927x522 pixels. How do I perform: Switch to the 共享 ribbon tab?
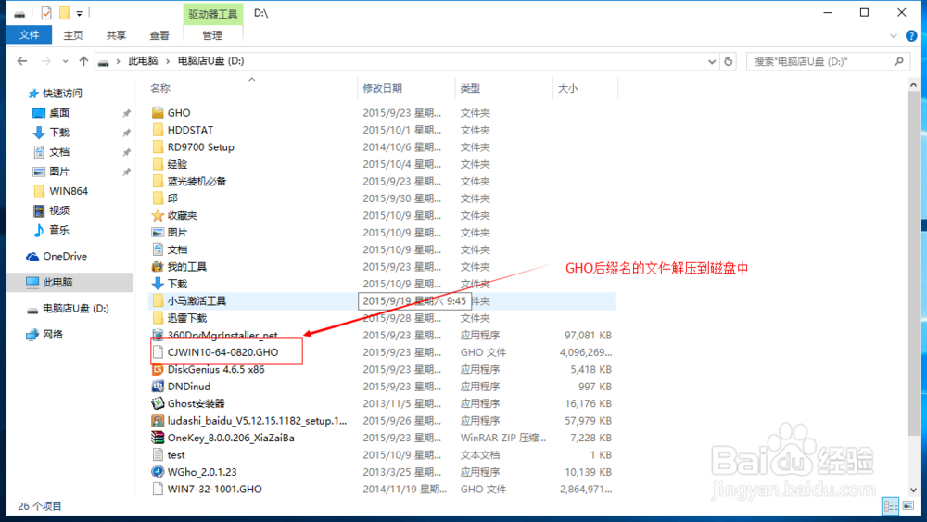click(116, 35)
